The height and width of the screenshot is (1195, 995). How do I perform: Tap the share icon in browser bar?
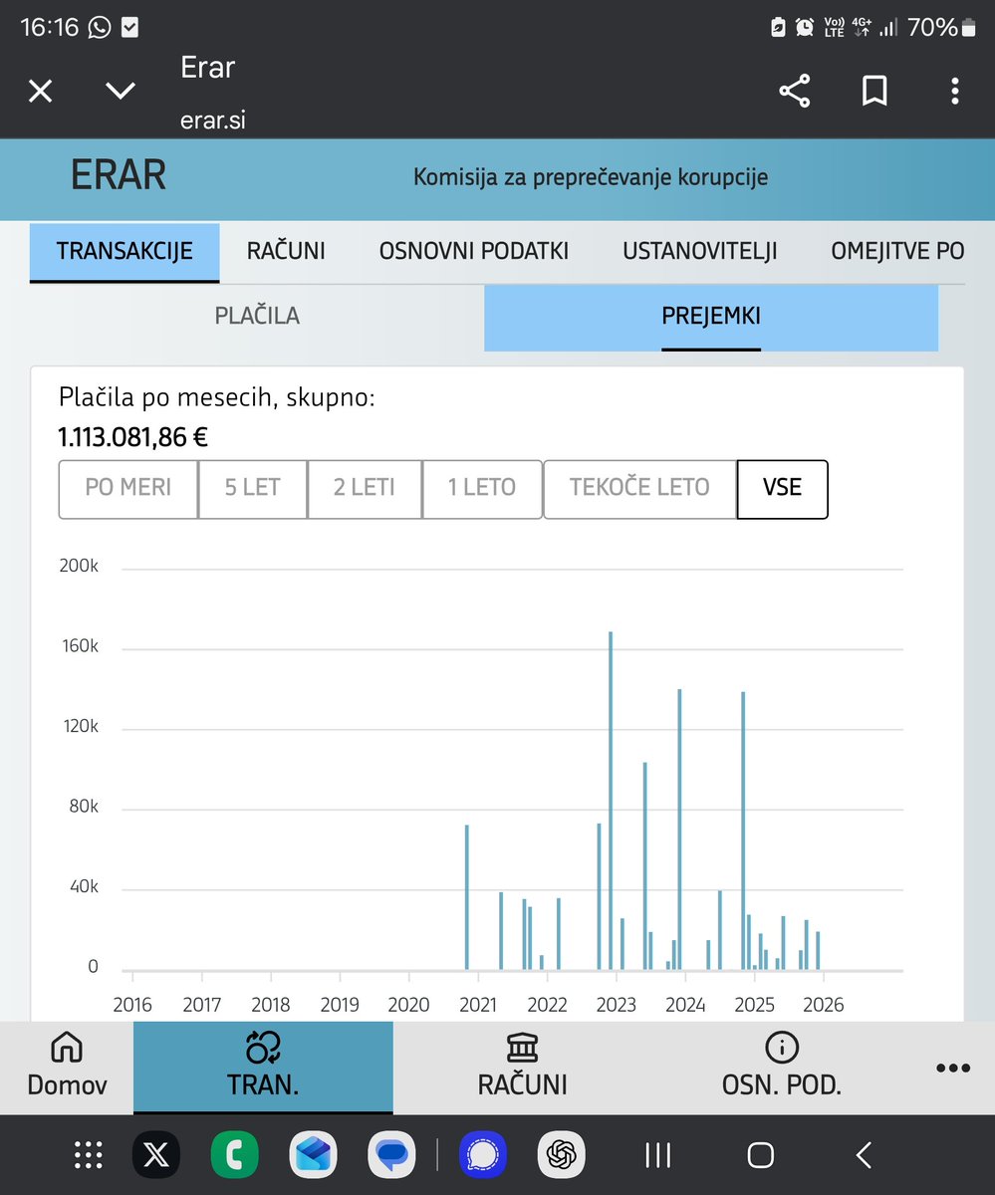(x=794, y=92)
